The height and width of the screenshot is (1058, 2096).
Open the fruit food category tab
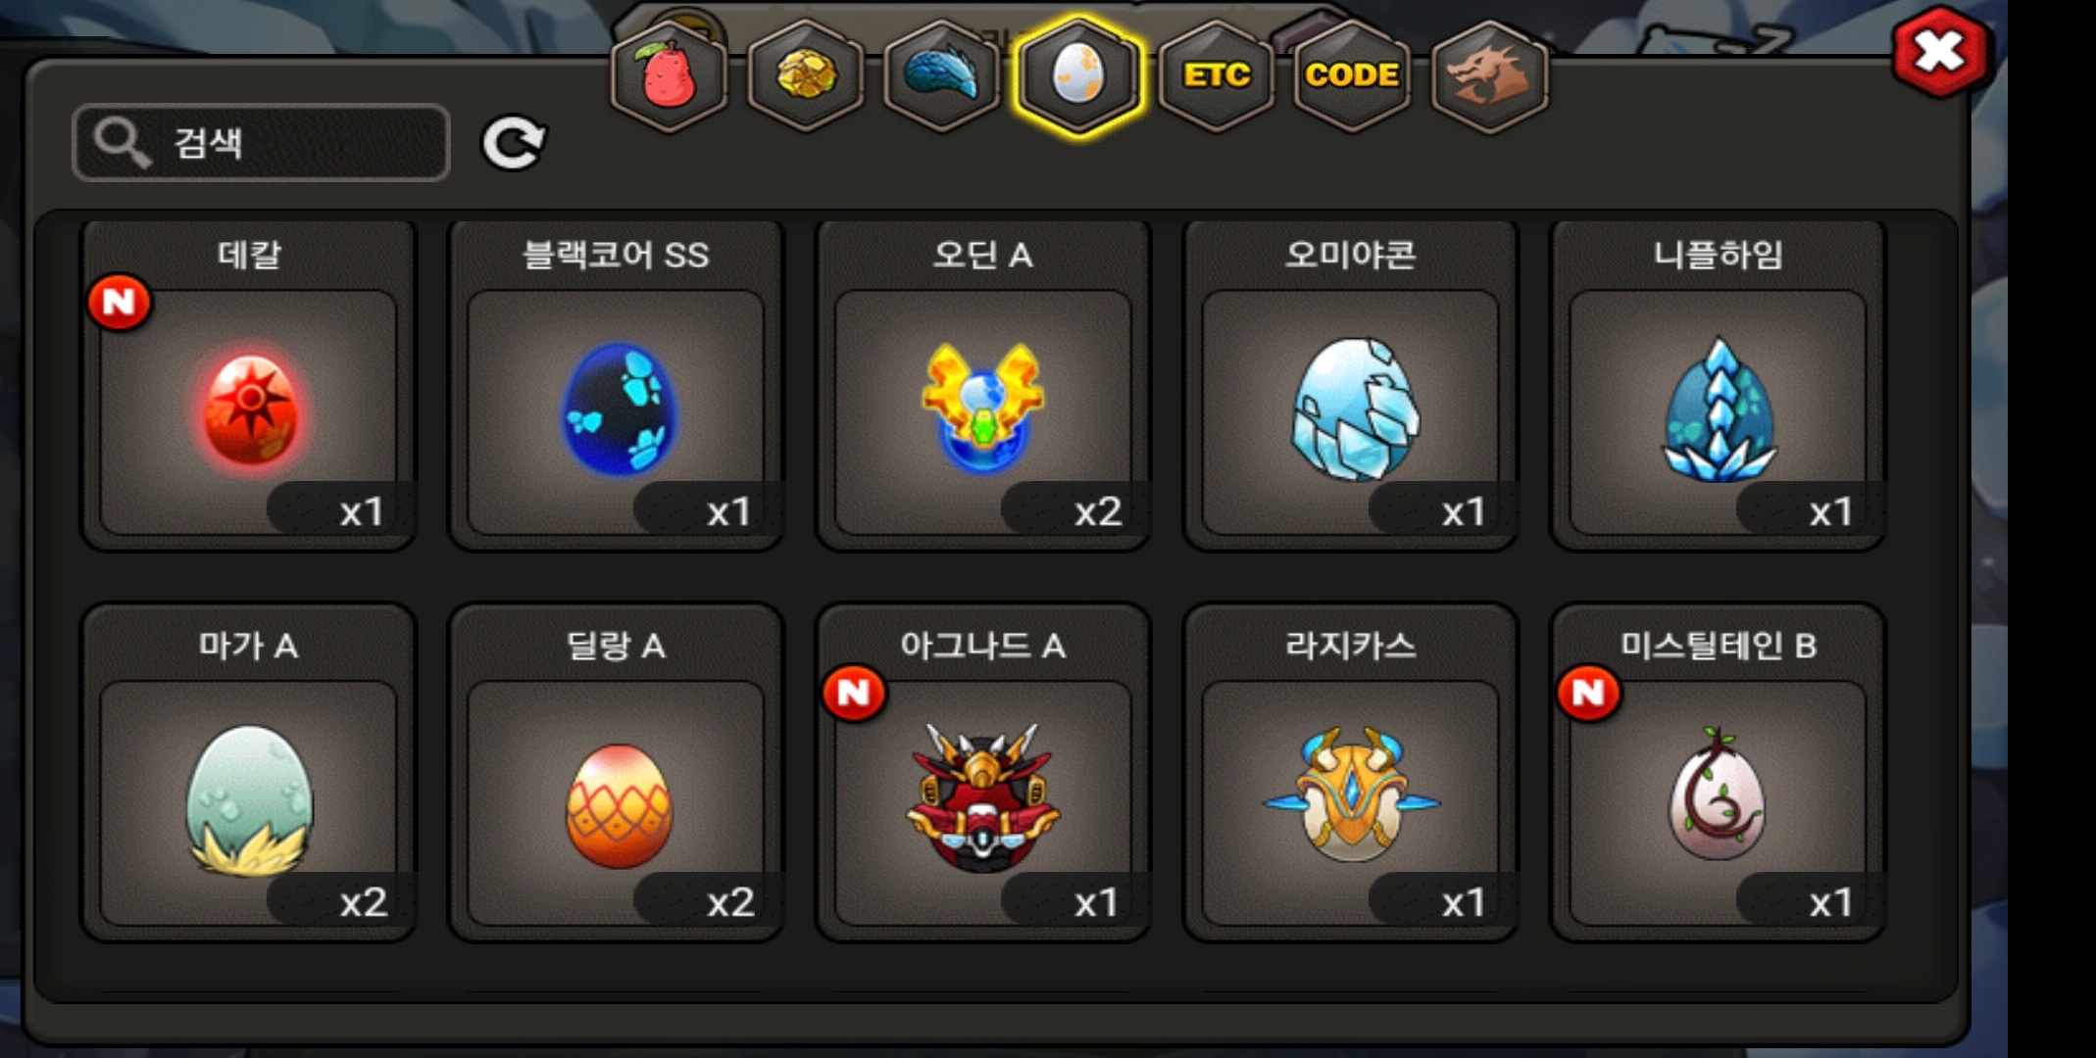tap(669, 76)
